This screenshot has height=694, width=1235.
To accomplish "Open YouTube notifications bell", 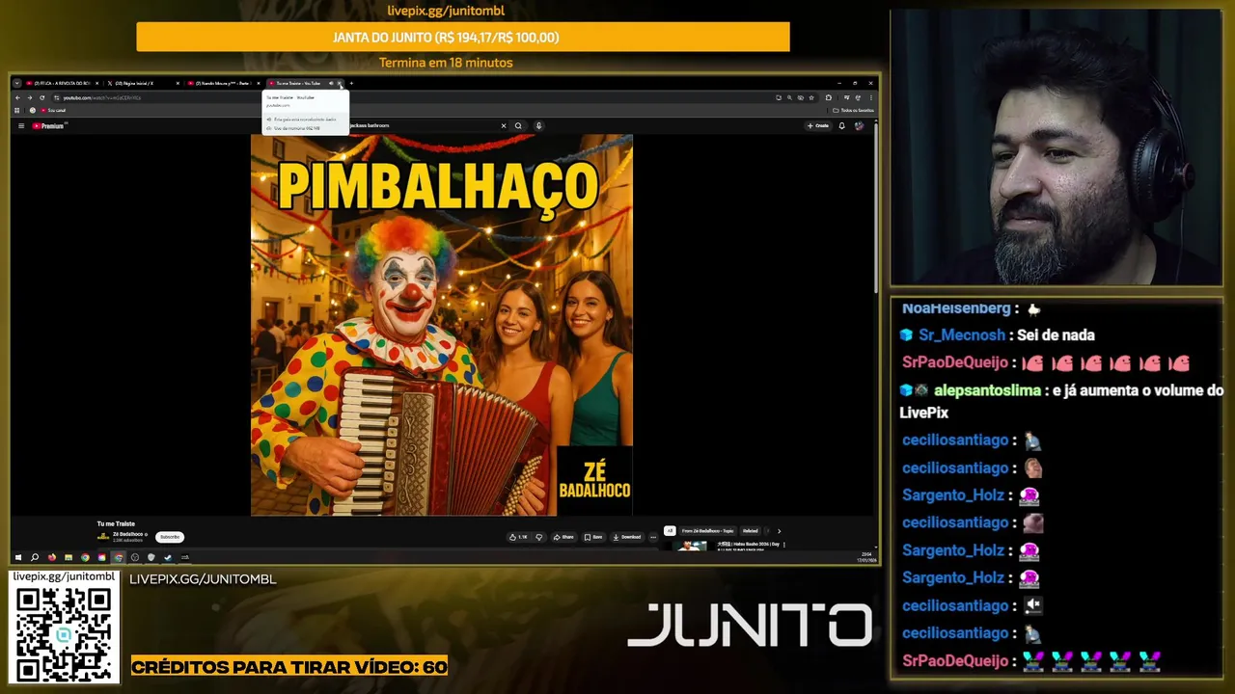I will coord(841,125).
